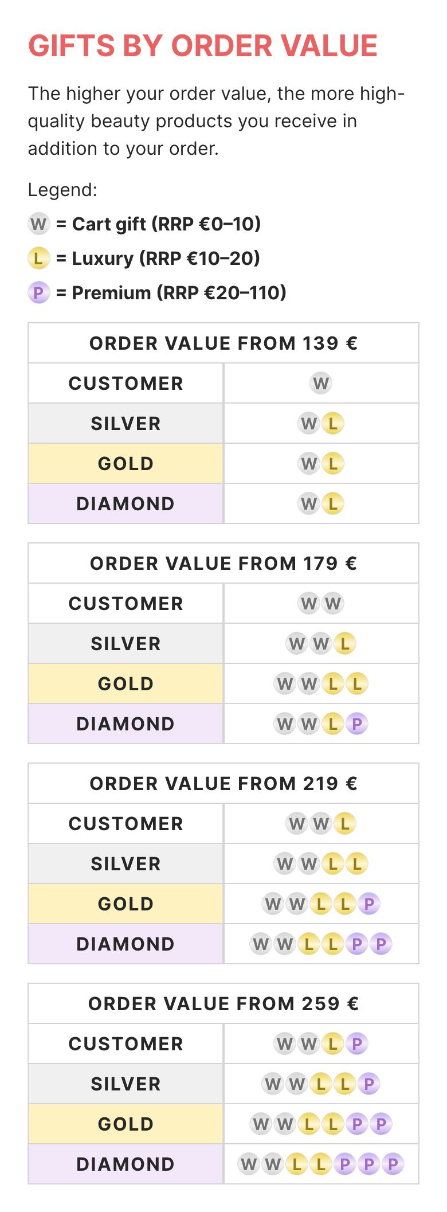Click the Silver label in the 139 € table
This screenshot has width=447, height=1212.
pyautogui.click(x=126, y=423)
